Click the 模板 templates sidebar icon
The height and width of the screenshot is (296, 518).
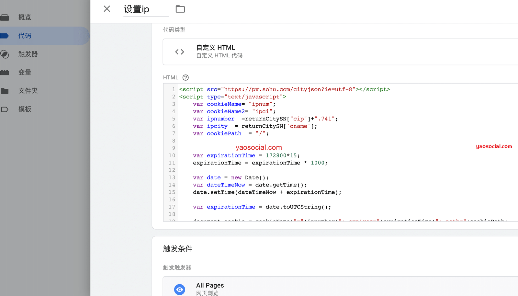[5, 109]
